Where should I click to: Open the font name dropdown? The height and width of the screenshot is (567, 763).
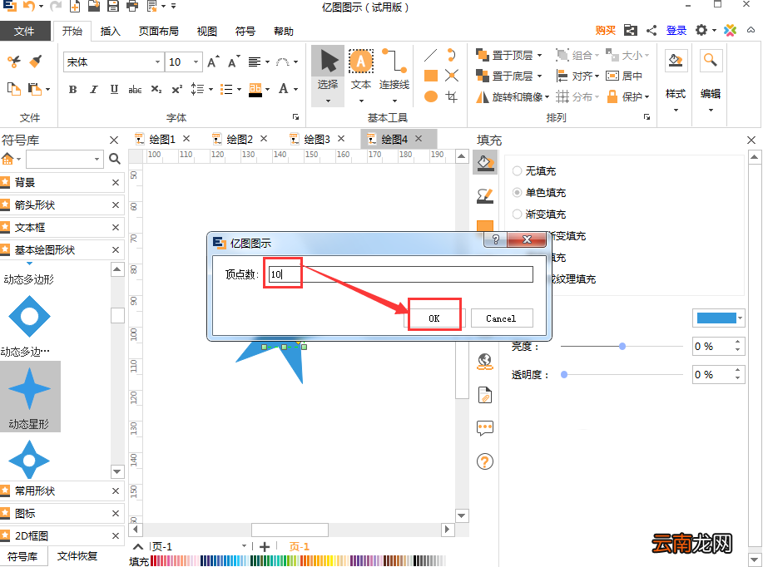[x=157, y=62]
